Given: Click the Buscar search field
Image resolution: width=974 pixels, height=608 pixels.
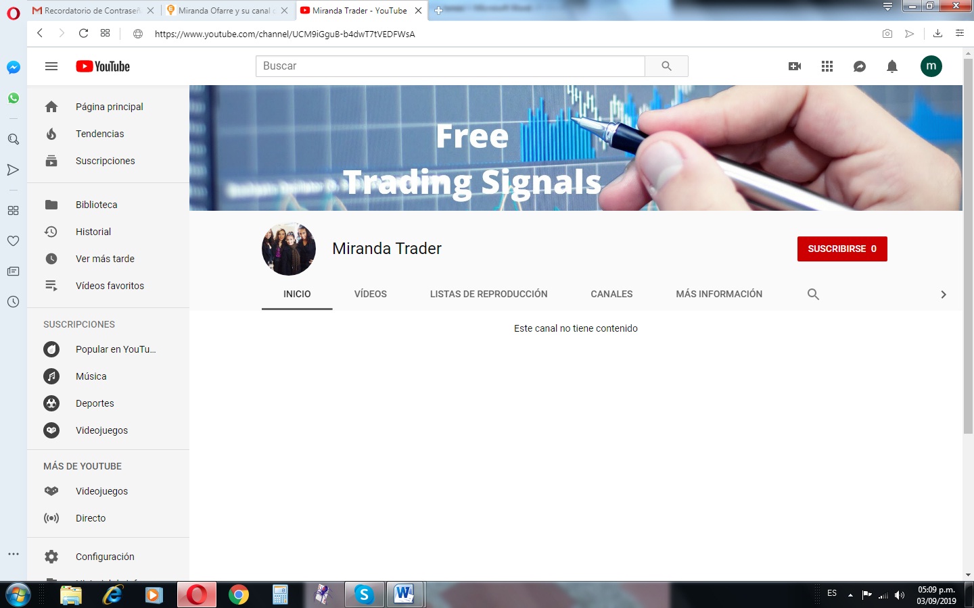Looking at the screenshot, I should coord(450,66).
